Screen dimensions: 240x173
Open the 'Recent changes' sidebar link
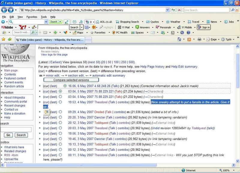coord(15,106)
